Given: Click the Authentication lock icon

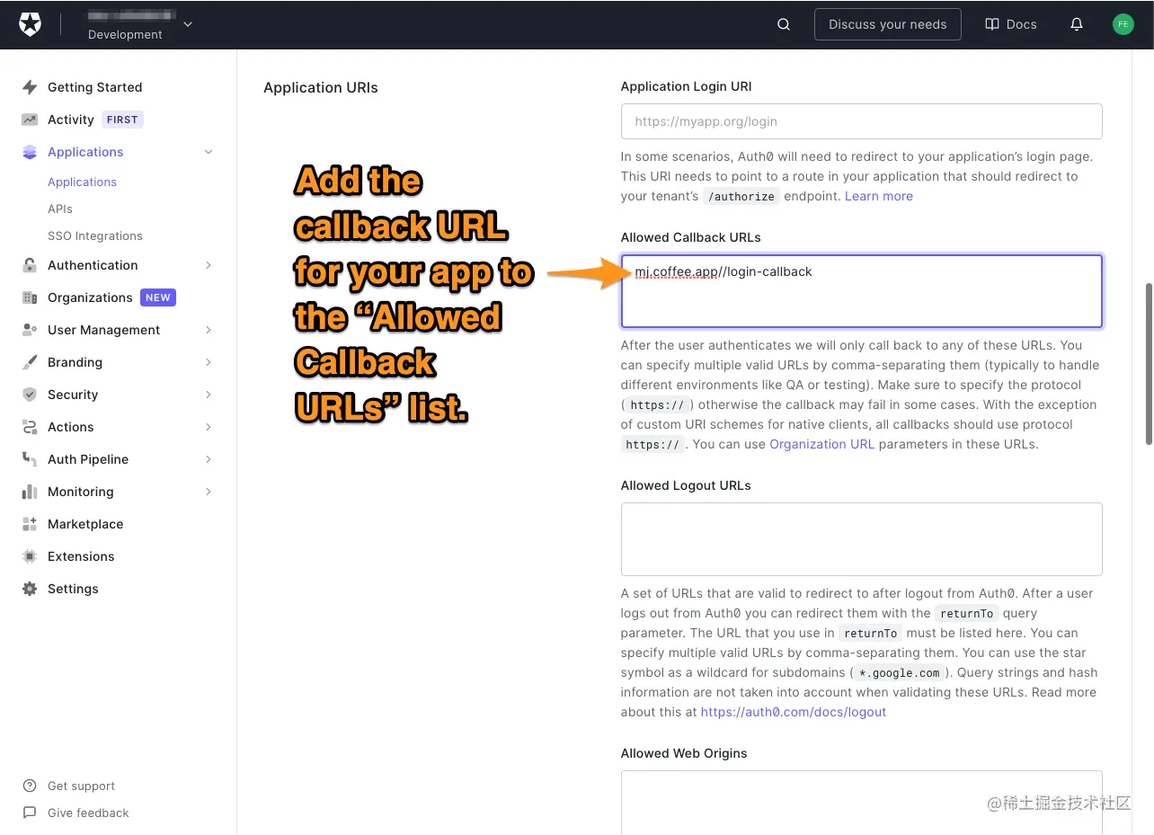Looking at the screenshot, I should tap(30, 265).
